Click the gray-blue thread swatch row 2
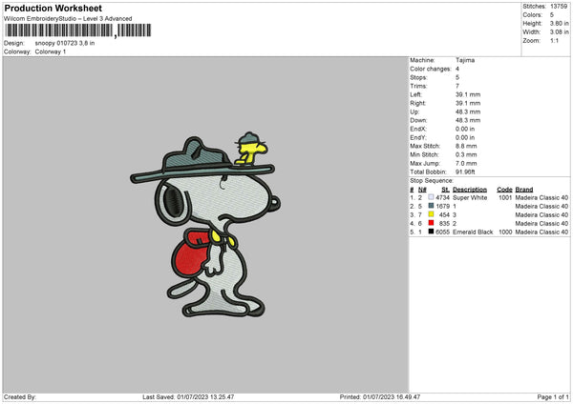This screenshot has width=573, height=404. point(432,206)
